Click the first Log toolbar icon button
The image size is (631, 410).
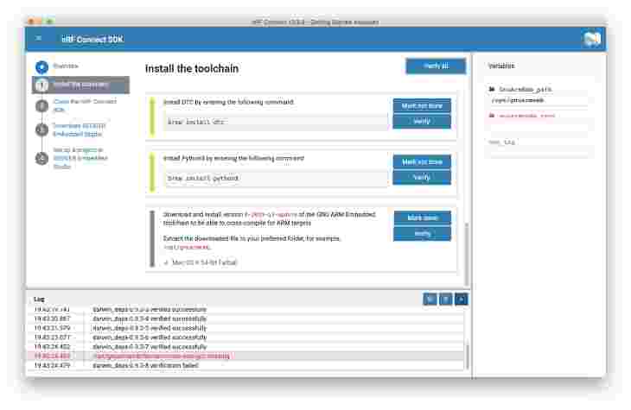[430, 299]
